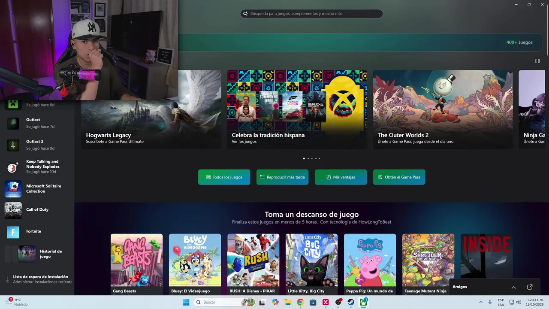Screen dimensions: 549x309
Task: Click the Amigos panel label
Action: [460, 287]
